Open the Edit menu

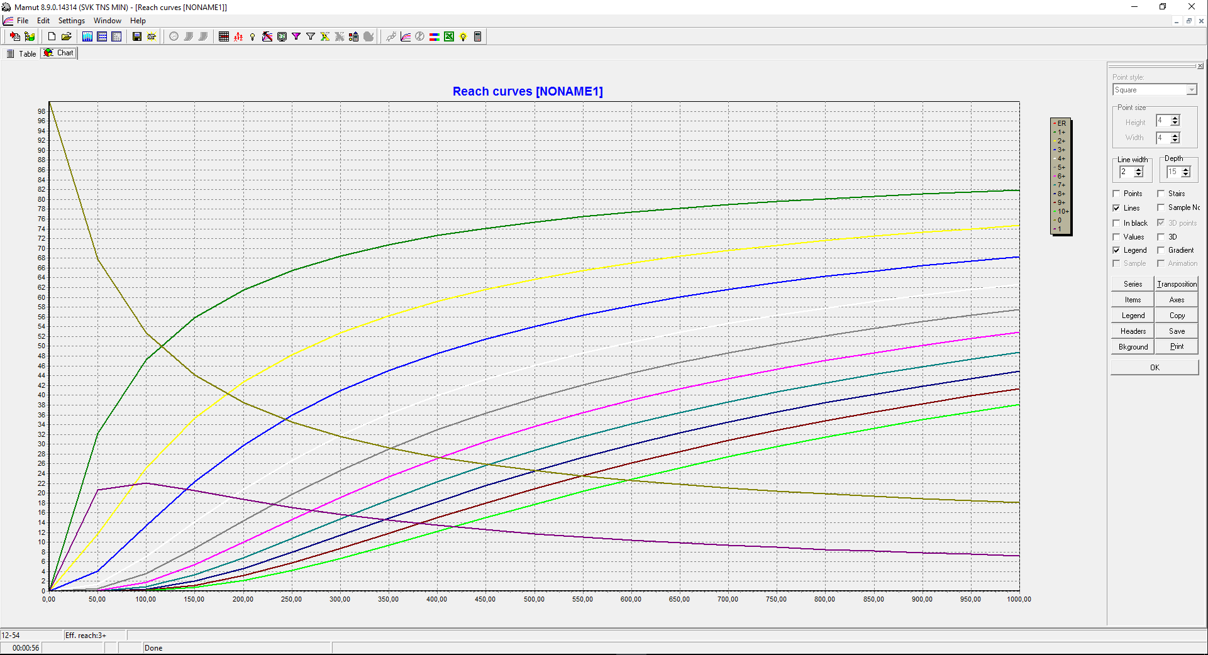[43, 21]
